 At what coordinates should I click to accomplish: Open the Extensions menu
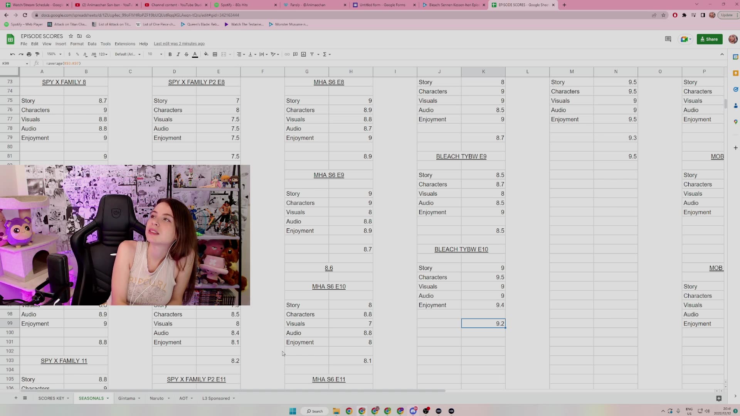[125, 44]
